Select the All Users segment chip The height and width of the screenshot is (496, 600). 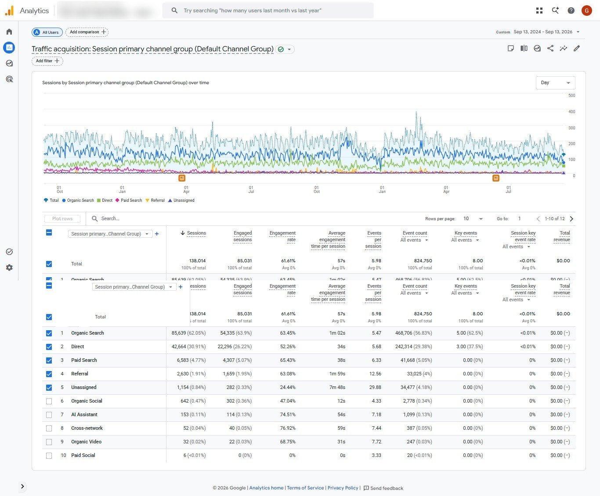tap(47, 32)
